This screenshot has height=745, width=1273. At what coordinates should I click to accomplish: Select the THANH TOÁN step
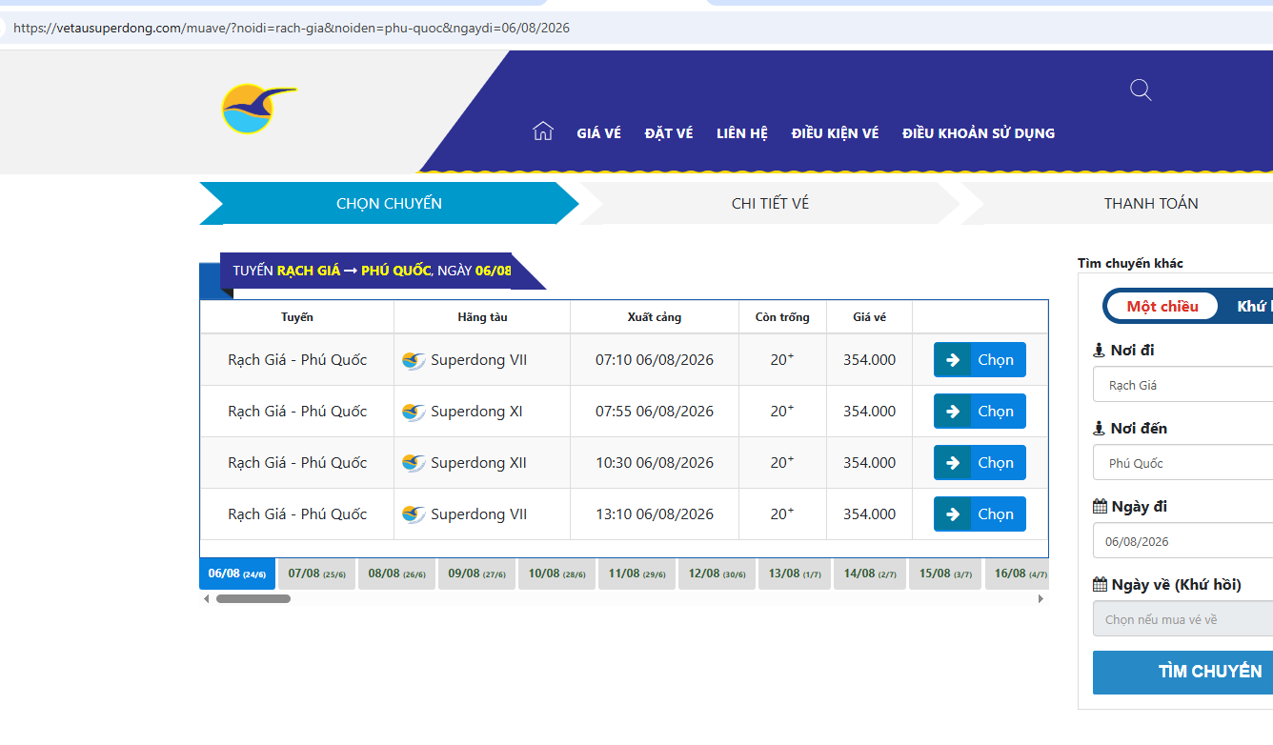point(1151,203)
